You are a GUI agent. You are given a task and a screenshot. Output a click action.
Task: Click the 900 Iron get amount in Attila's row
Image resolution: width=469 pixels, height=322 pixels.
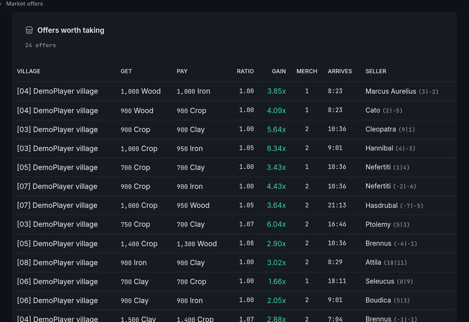tap(134, 263)
